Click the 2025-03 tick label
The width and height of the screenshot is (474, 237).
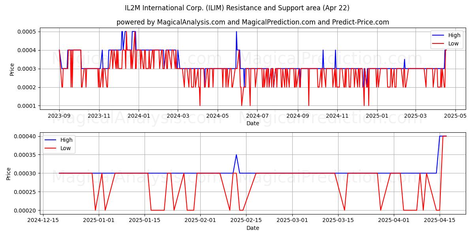tap(415, 116)
